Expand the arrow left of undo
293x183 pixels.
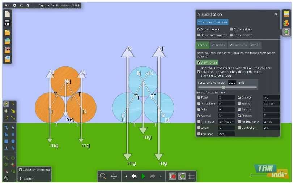coord(126,176)
